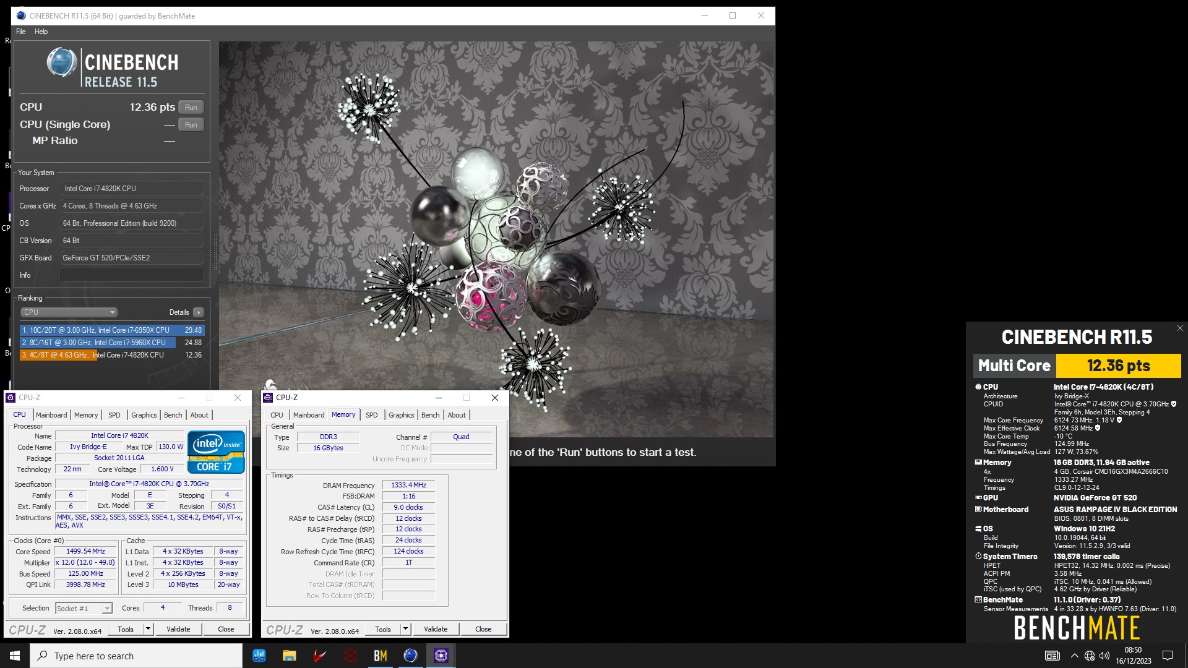This screenshot has height=668, width=1188.
Task: Click the Memory module icon in the BenchMate overlay
Action: point(978,462)
